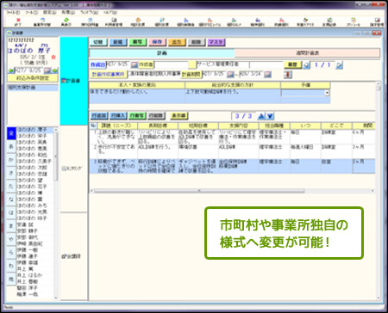Viewport: 388px width, 313px height.
Task: Open ファイル menu
Action: click(14, 13)
